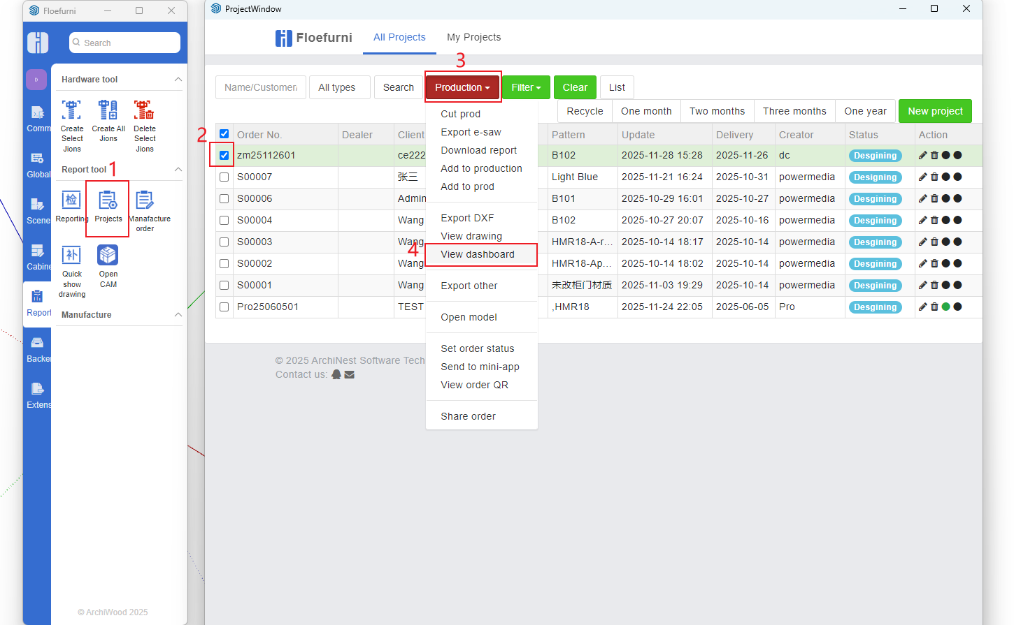1014x625 pixels.
Task: Open the Filter dropdown
Action: (x=526, y=87)
